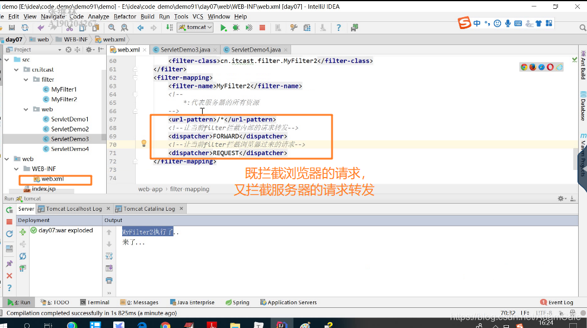Toggle soft-wrap icon in Output gutter
The height and width of the screenshot is (328, 587).
[x=109, y=256]
